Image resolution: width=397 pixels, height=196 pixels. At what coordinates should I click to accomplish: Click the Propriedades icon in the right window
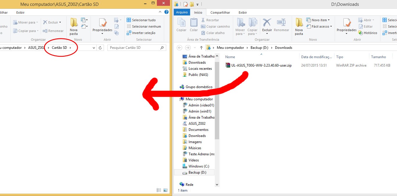click(x=346, y=23)
